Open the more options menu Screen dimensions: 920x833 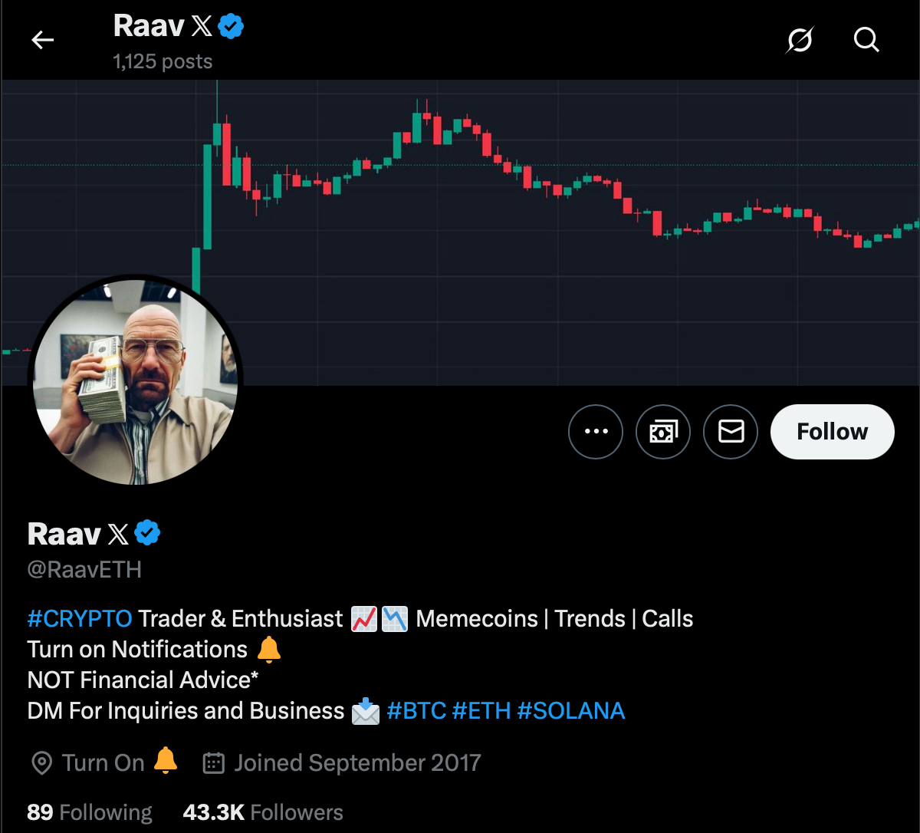pos(596,432)
